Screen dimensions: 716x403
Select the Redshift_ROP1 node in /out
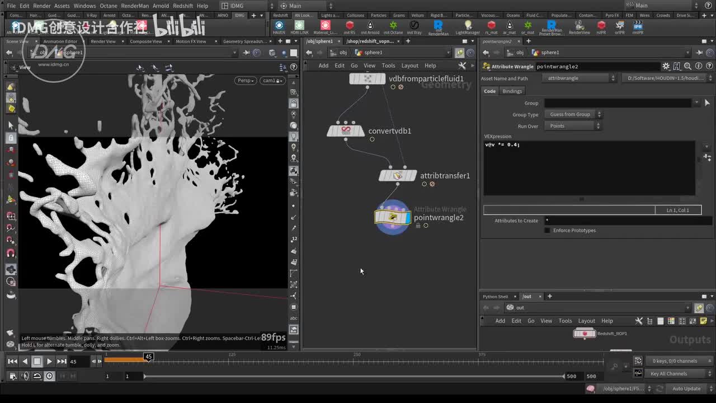point(585,334)
